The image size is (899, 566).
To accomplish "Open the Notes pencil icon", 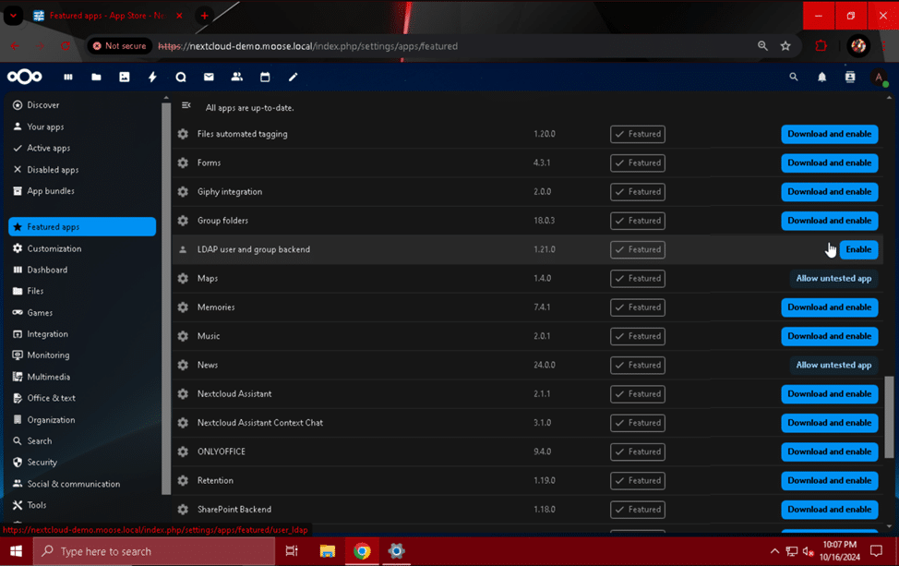I will [293, 77].
